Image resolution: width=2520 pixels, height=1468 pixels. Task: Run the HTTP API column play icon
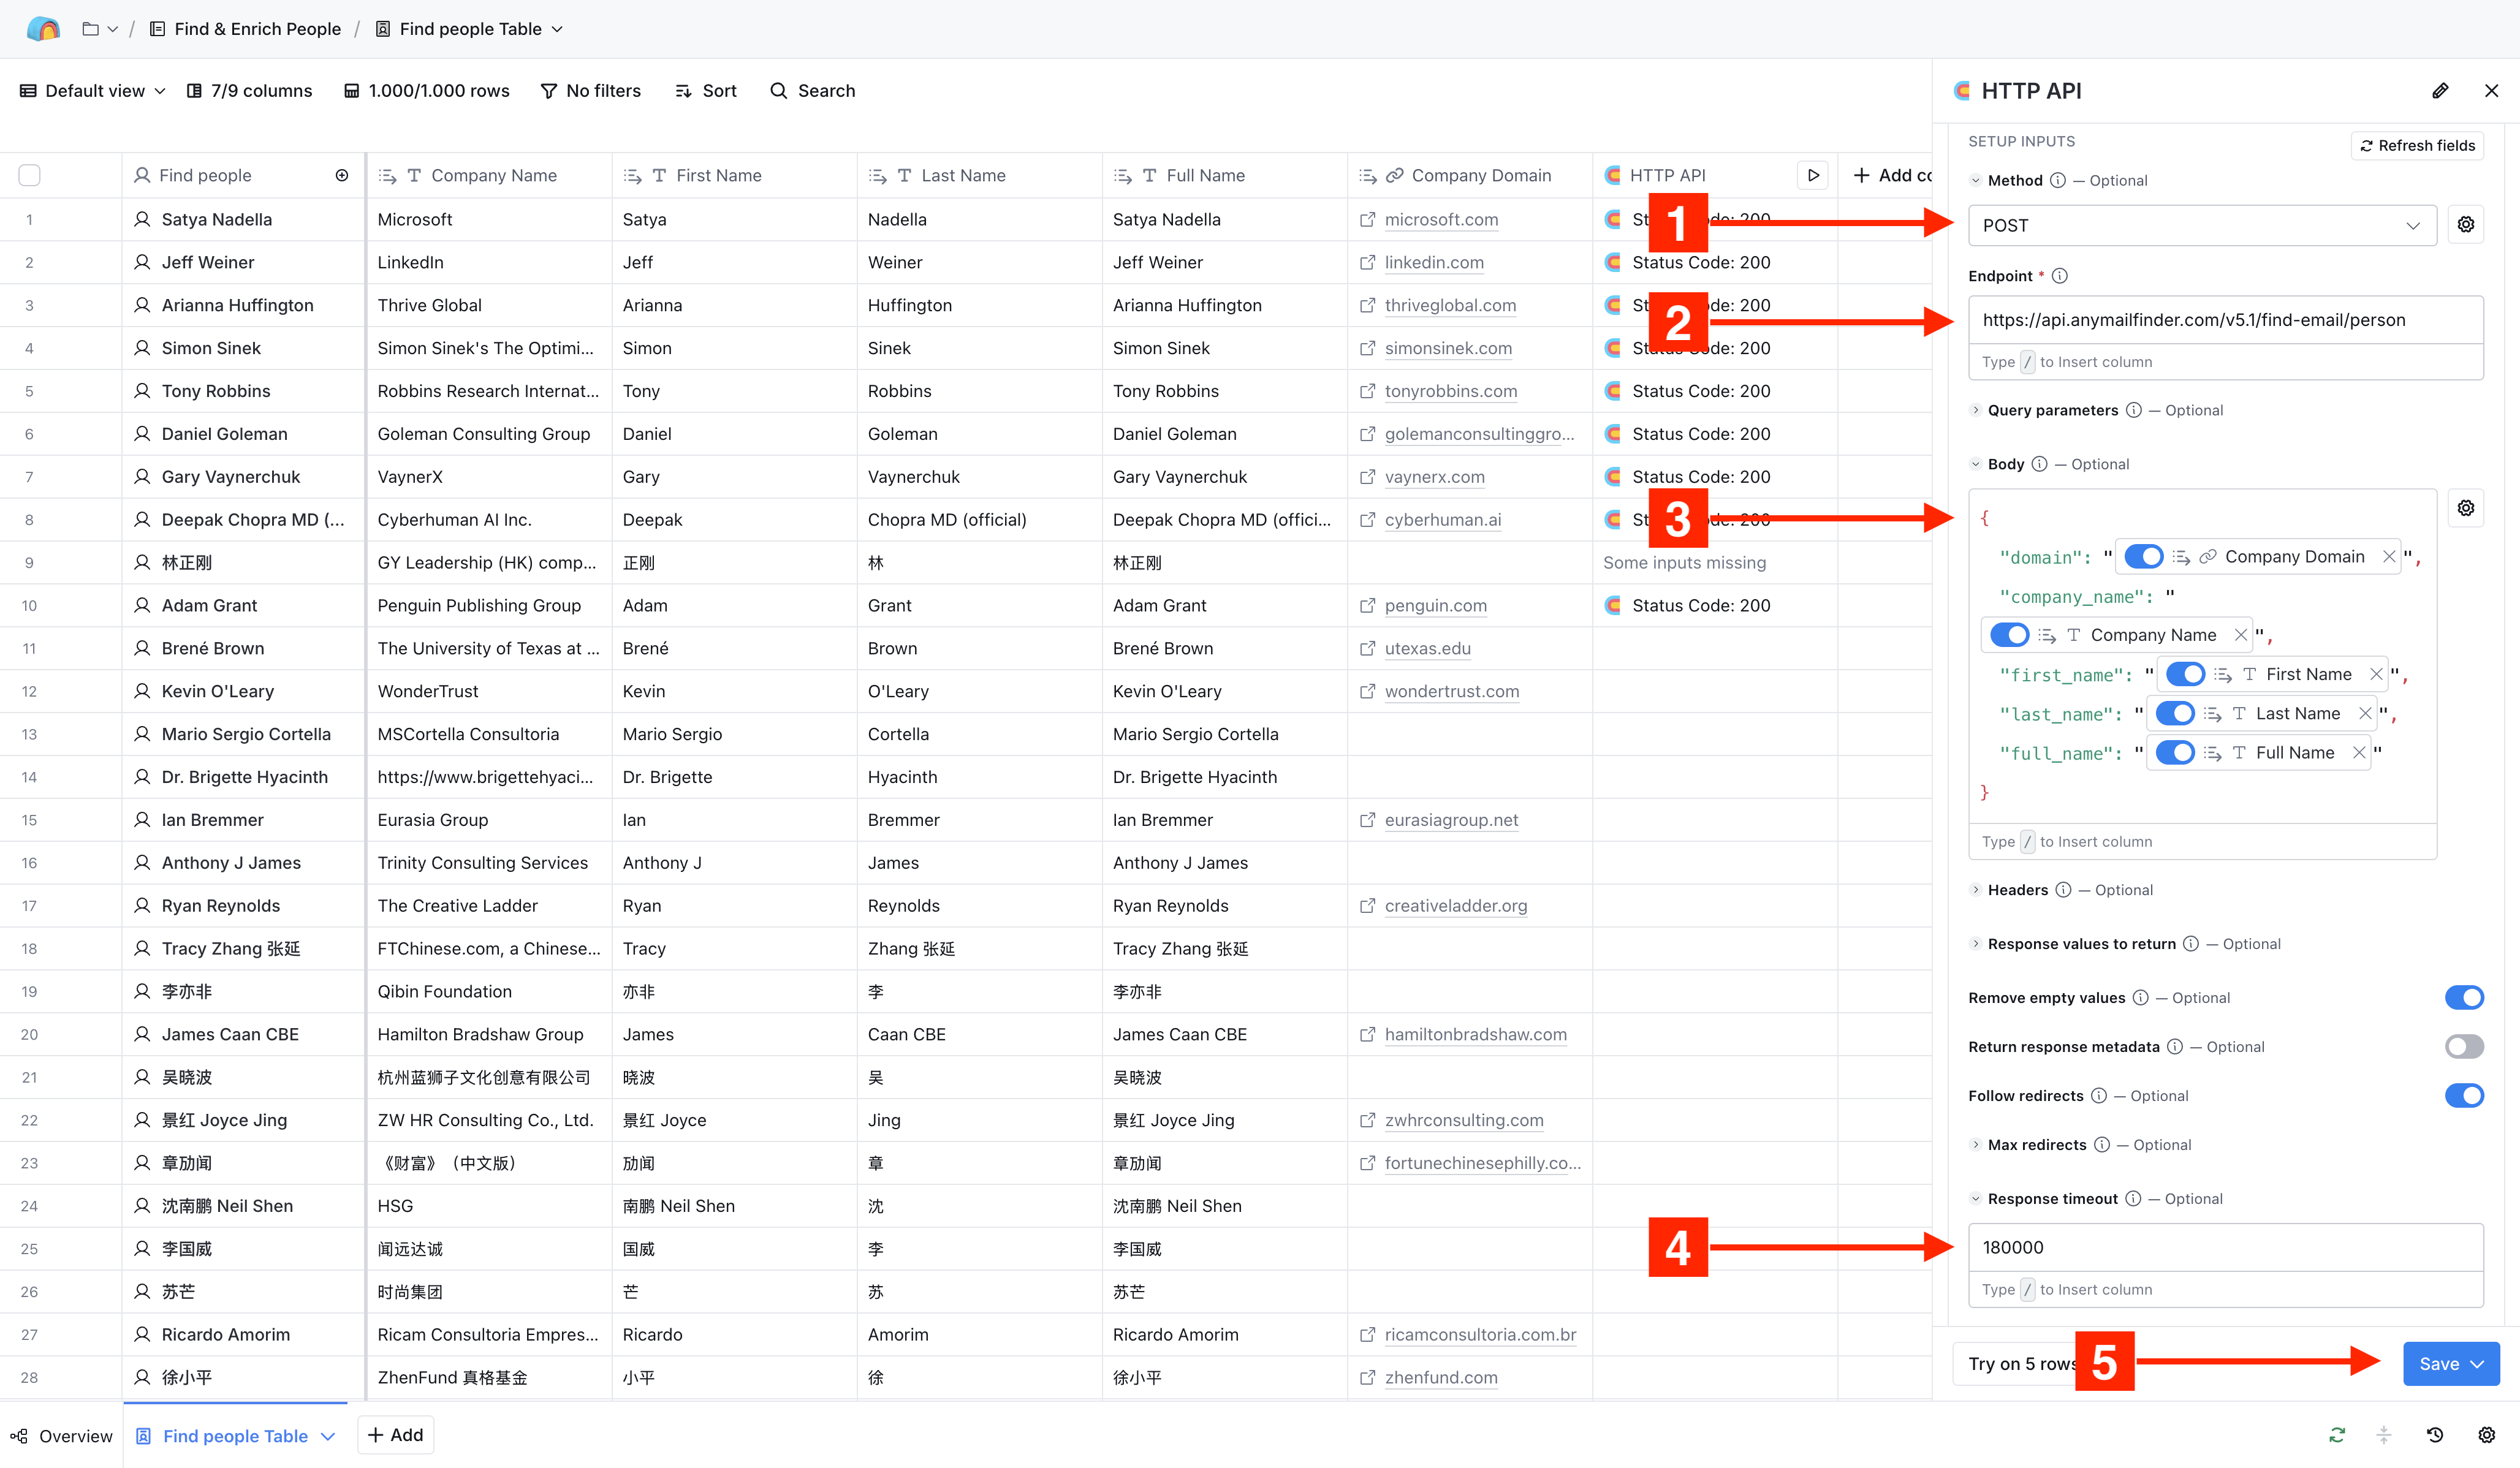coord(1813,175)
